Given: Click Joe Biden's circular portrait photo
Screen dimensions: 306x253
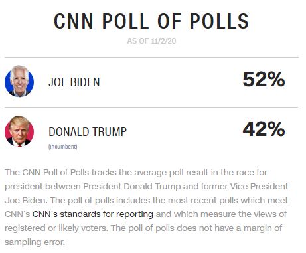Looking at the screenshot, I should [x=19, y=81].
